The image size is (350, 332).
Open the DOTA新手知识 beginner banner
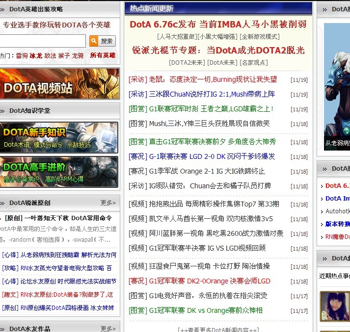[59, 137]
